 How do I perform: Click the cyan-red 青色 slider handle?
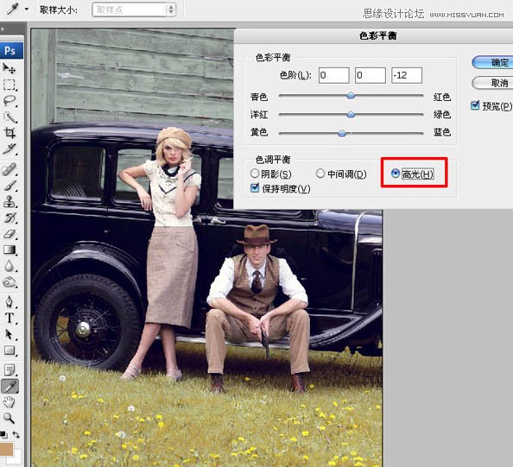click(351, 96)
